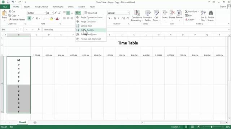
Task: Apply accounting dollar format
Action: pyautogui.click(x=109, y=18)
